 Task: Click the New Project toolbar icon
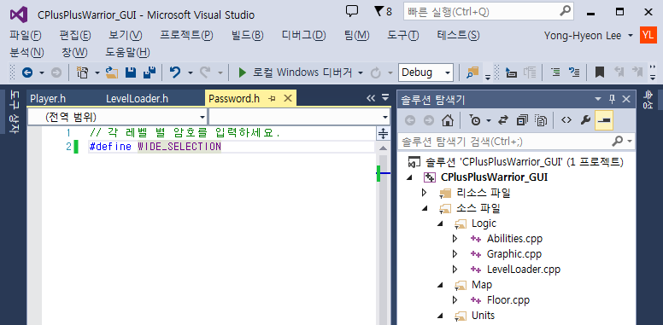pos(82,73)
